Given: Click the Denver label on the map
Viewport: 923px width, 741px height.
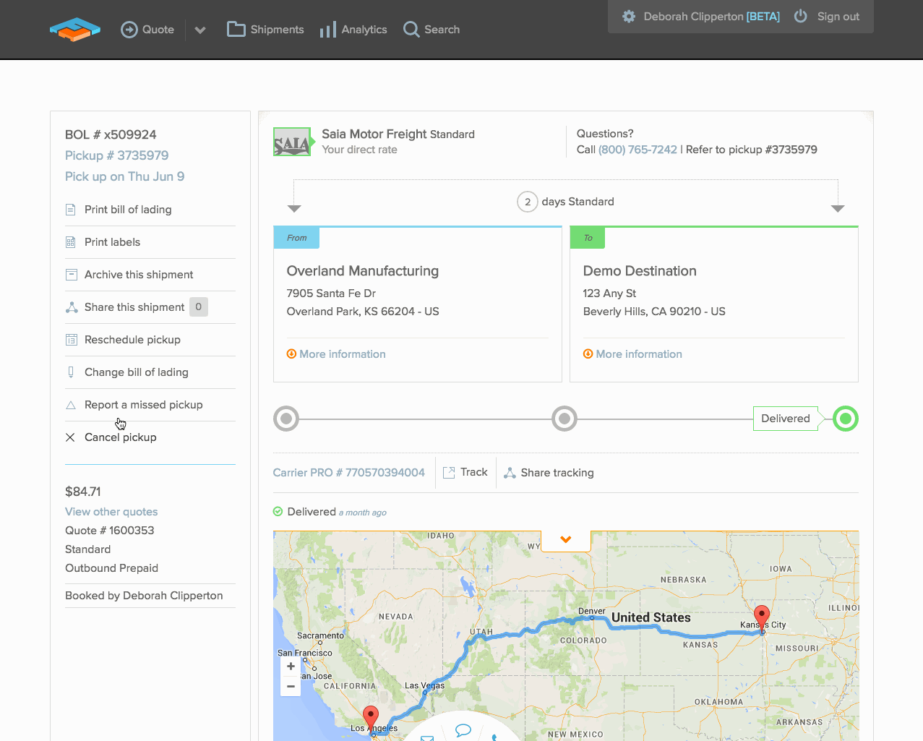Looking at the screenshot, I should (x=592, y=612).
